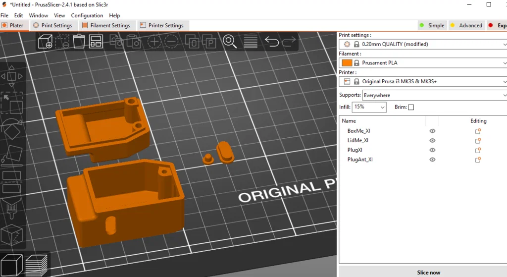Toggle visibility of the LidMe_XI object
507x277 pixels.
pos(432,141)
